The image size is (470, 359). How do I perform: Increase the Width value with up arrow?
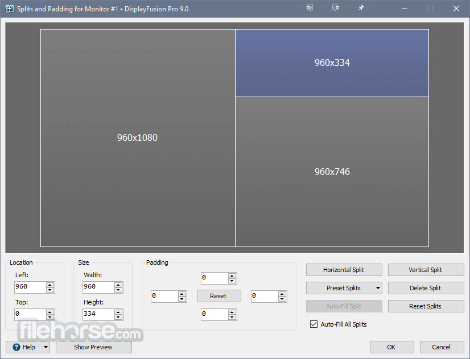[x=118, y=285]
